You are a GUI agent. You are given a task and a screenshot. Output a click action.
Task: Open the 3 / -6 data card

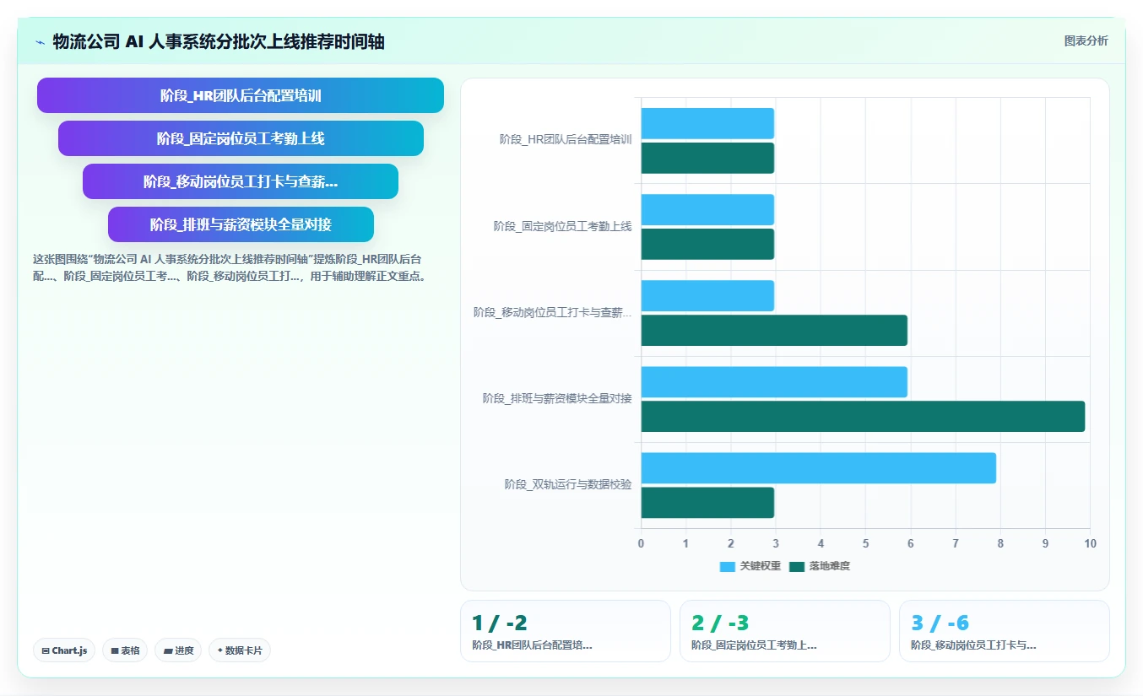(x=1005, y=631)
